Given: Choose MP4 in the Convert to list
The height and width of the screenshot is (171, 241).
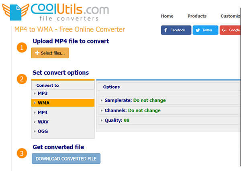Looking at the screenshot, I should pyautogui.click(x=43, y=112).
